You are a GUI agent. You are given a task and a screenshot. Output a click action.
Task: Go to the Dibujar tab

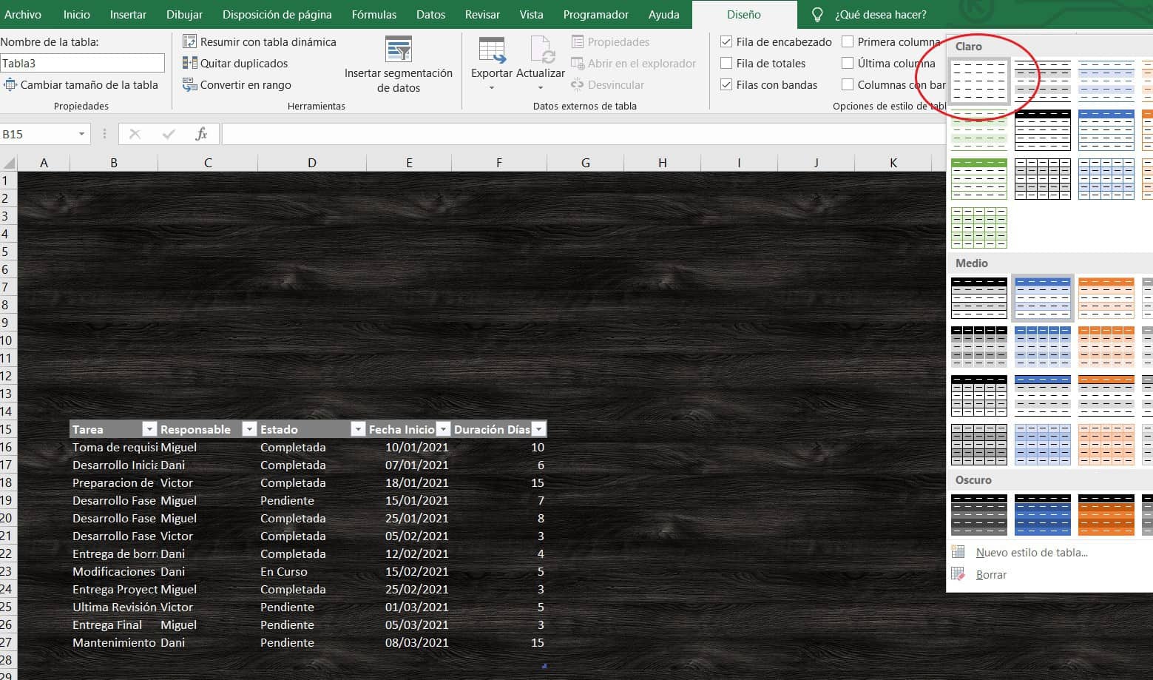coord(185,14)
